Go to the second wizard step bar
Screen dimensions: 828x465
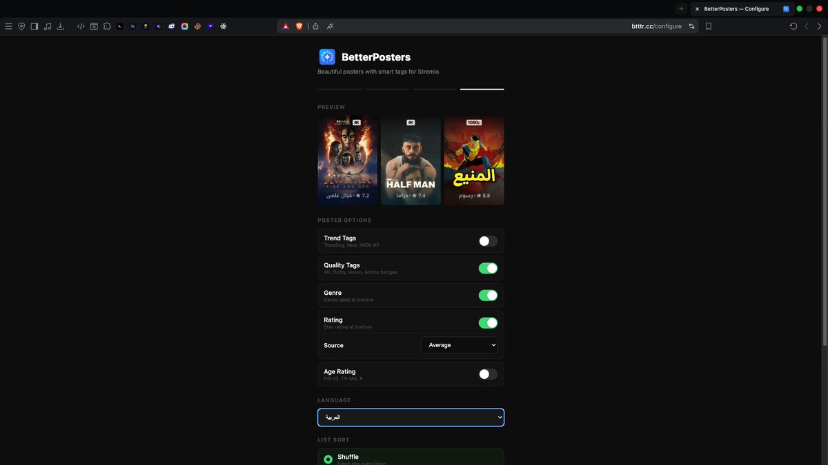coord(387,89)
